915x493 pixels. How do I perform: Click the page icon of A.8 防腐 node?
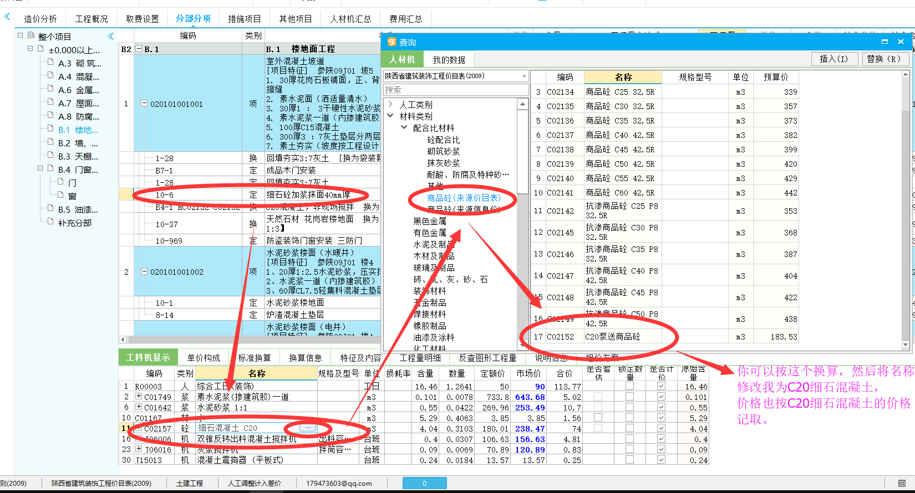tap(50, 115)
